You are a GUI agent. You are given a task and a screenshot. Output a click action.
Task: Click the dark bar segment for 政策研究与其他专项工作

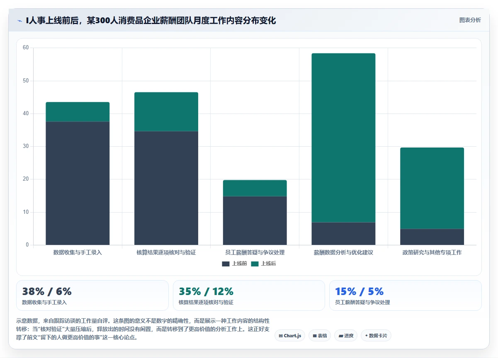coord(432,237)
